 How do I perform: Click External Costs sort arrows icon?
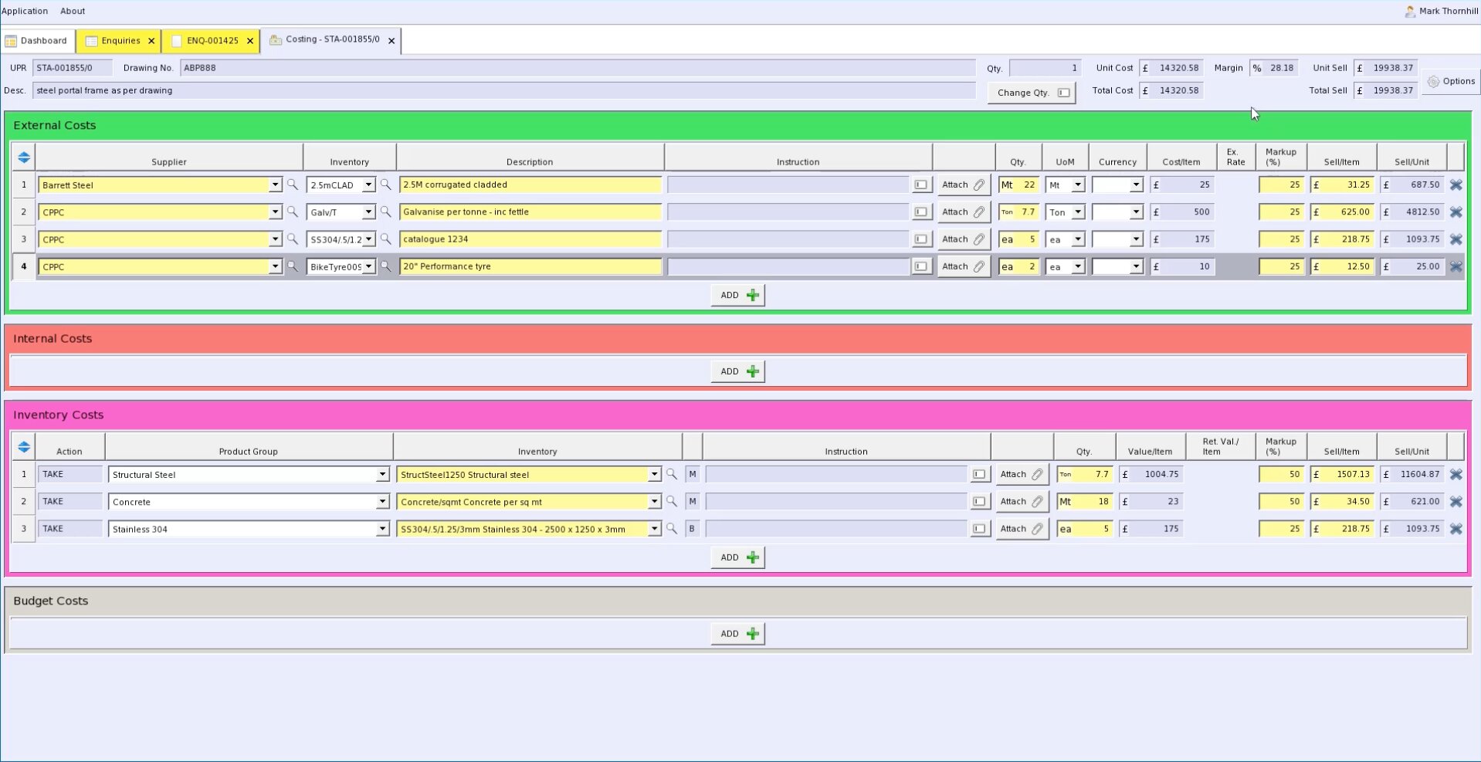[24, 157]
